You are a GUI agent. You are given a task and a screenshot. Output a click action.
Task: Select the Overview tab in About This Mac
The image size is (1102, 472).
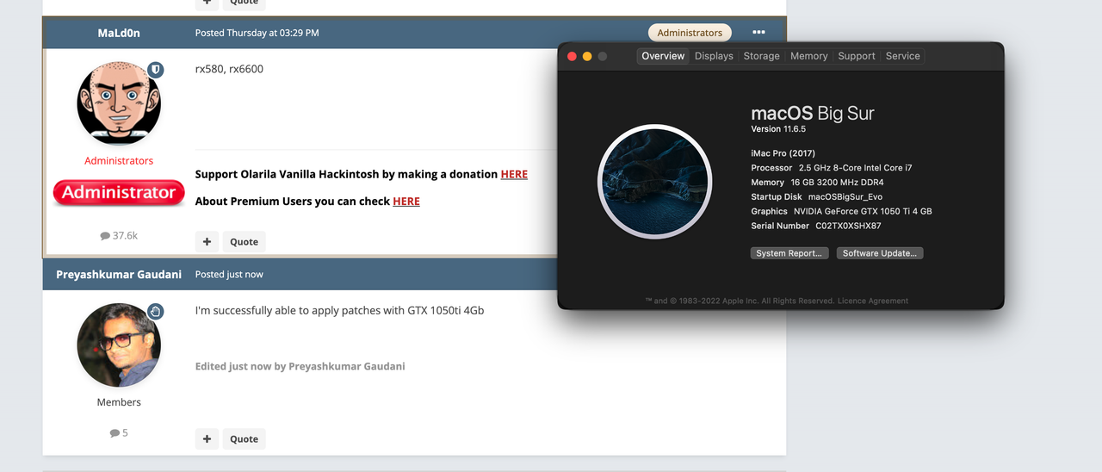coord(663,56)
